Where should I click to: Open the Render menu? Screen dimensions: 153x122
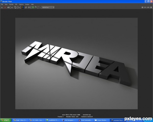[11, 5]
